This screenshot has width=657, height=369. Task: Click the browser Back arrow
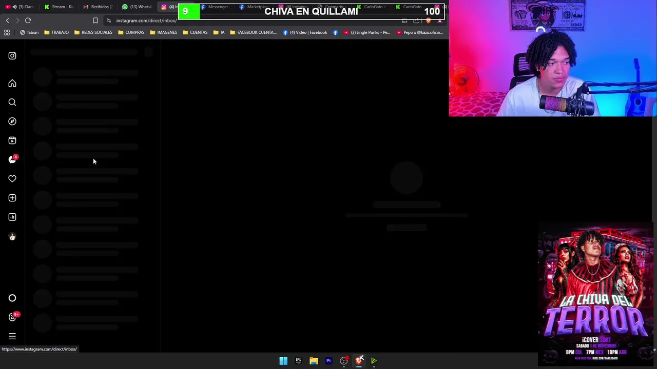(x=7, y=20)
